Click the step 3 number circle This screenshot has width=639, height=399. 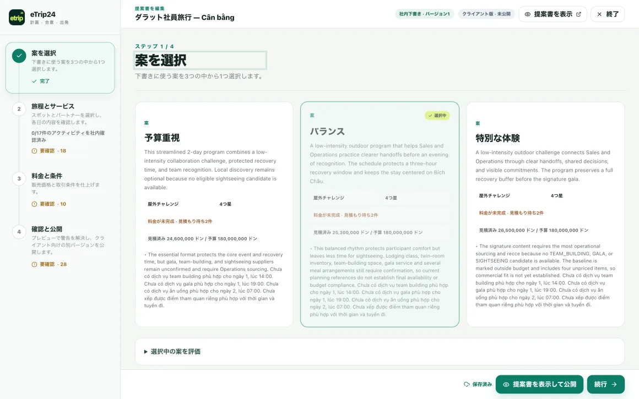[x=19, y=179]
